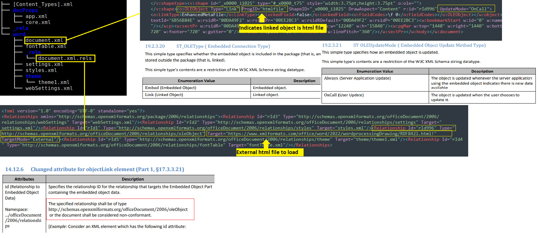538x238 pixels.
Task: Click the yellow arrow under the ProgID attribute
Action: pyautogui.click(x=262, y=18)
